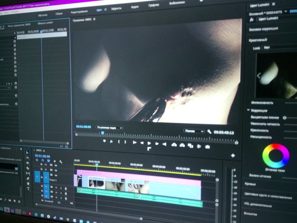Image resolution: width=297 pixels, height=223 pixels.
Task: Open Lumetri Color panel menu
Action: click(273, 4)
